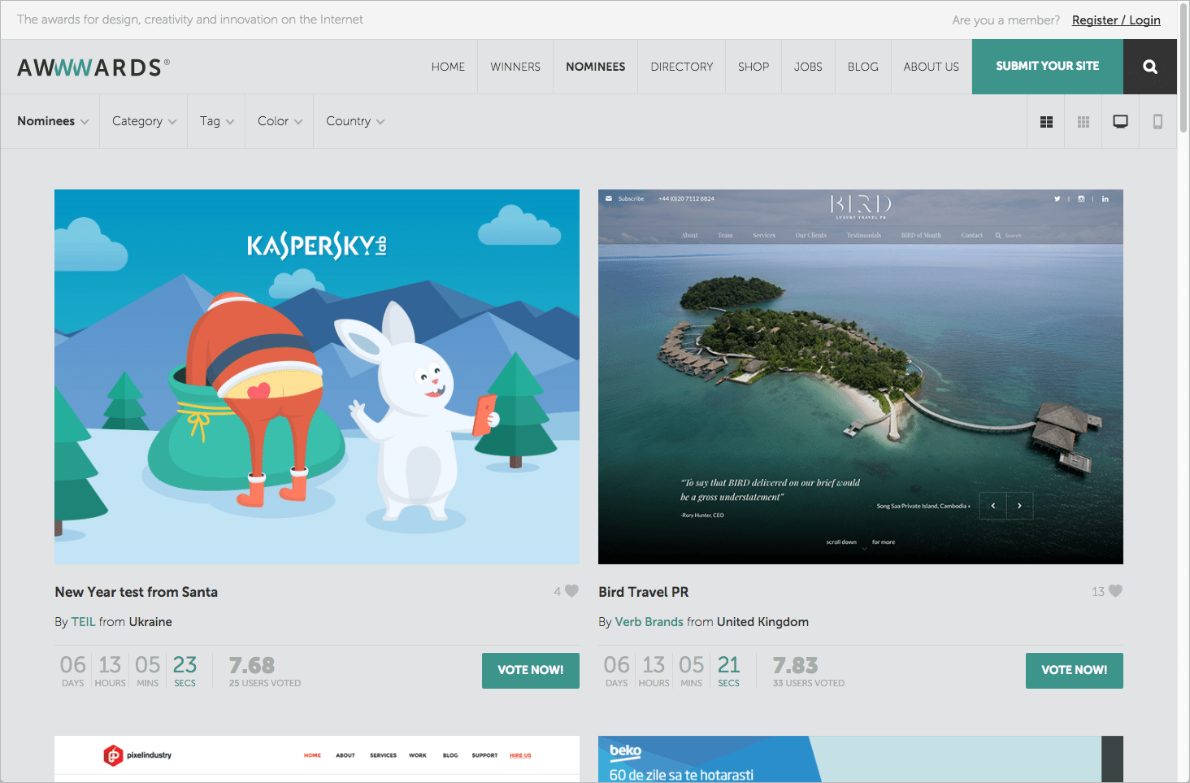Click the heart icon on New Year test
This screenshot has width=1190, height=783.
(x=572, y=591)
